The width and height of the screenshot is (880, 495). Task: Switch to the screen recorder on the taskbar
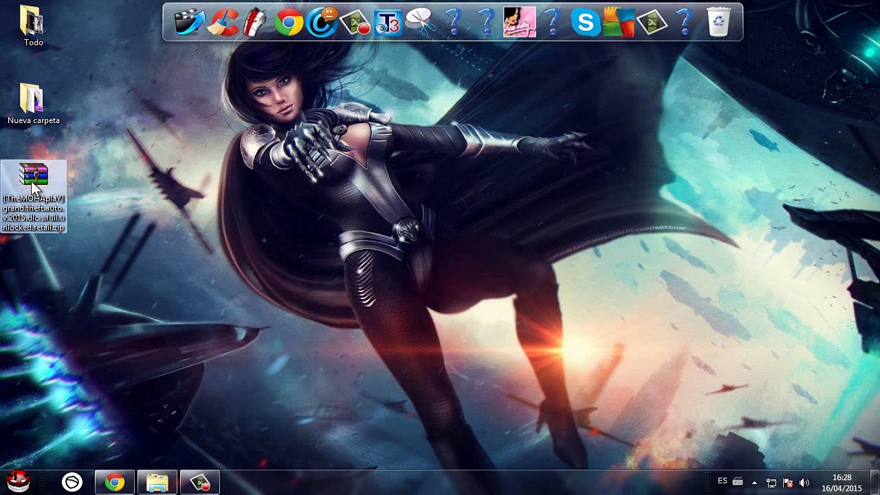pyautogui.click(x=200, y=483)
